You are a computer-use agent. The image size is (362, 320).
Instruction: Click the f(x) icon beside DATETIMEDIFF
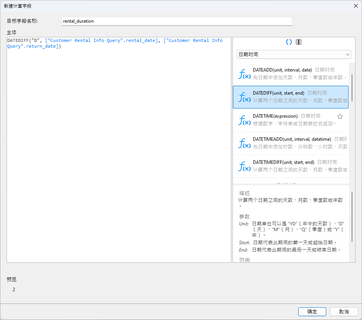[x=244, y=167]
